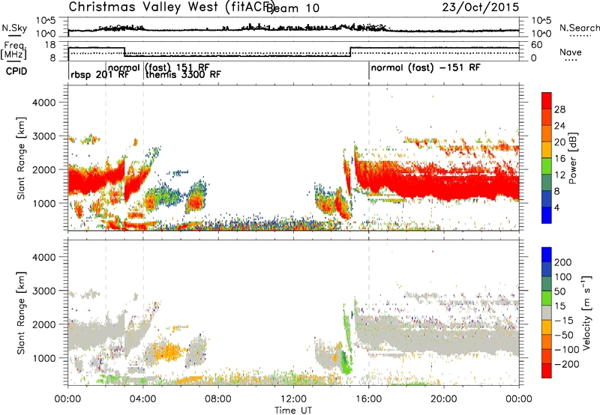Click the 12:00 time axis tick label

tap(293, 399)
